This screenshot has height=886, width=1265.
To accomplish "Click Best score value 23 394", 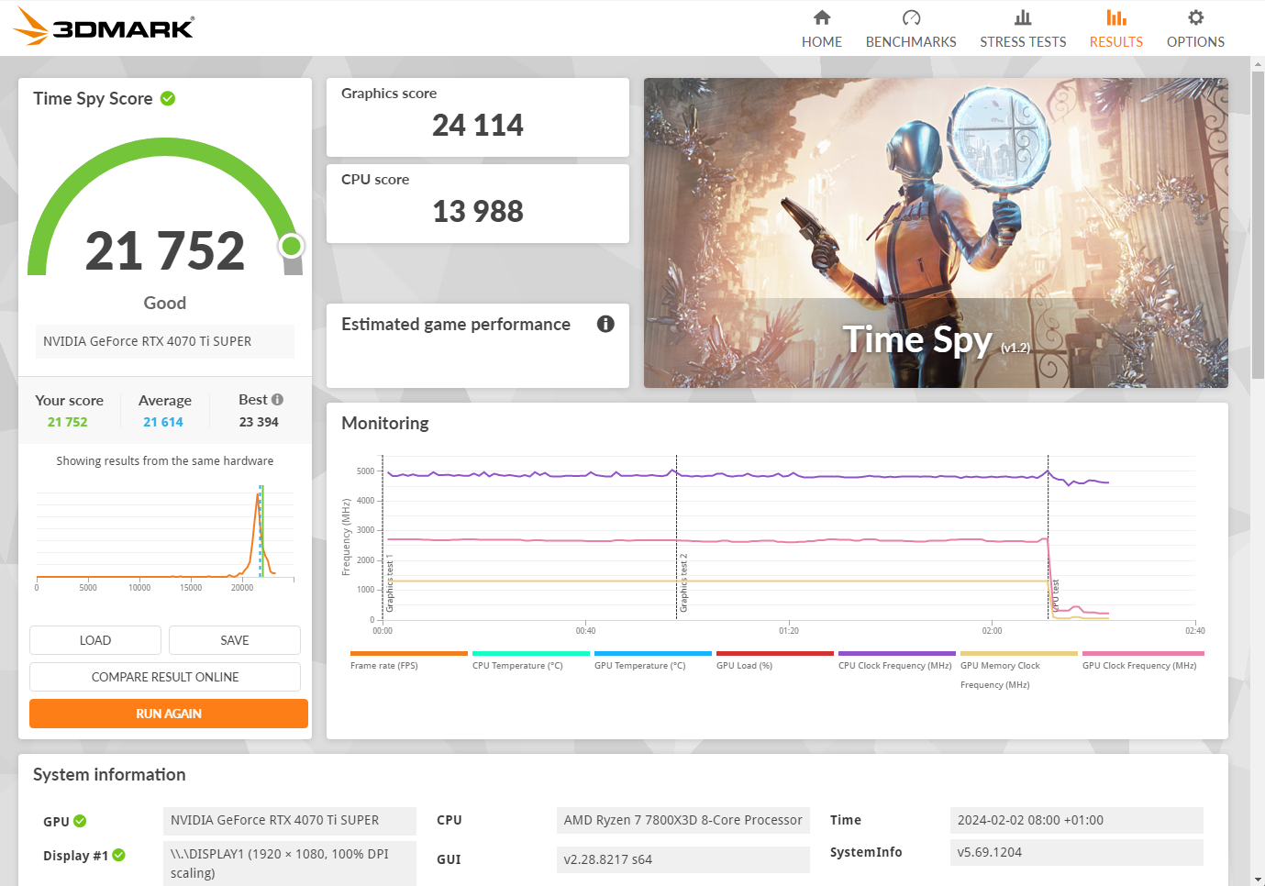I will coord(259,422).
